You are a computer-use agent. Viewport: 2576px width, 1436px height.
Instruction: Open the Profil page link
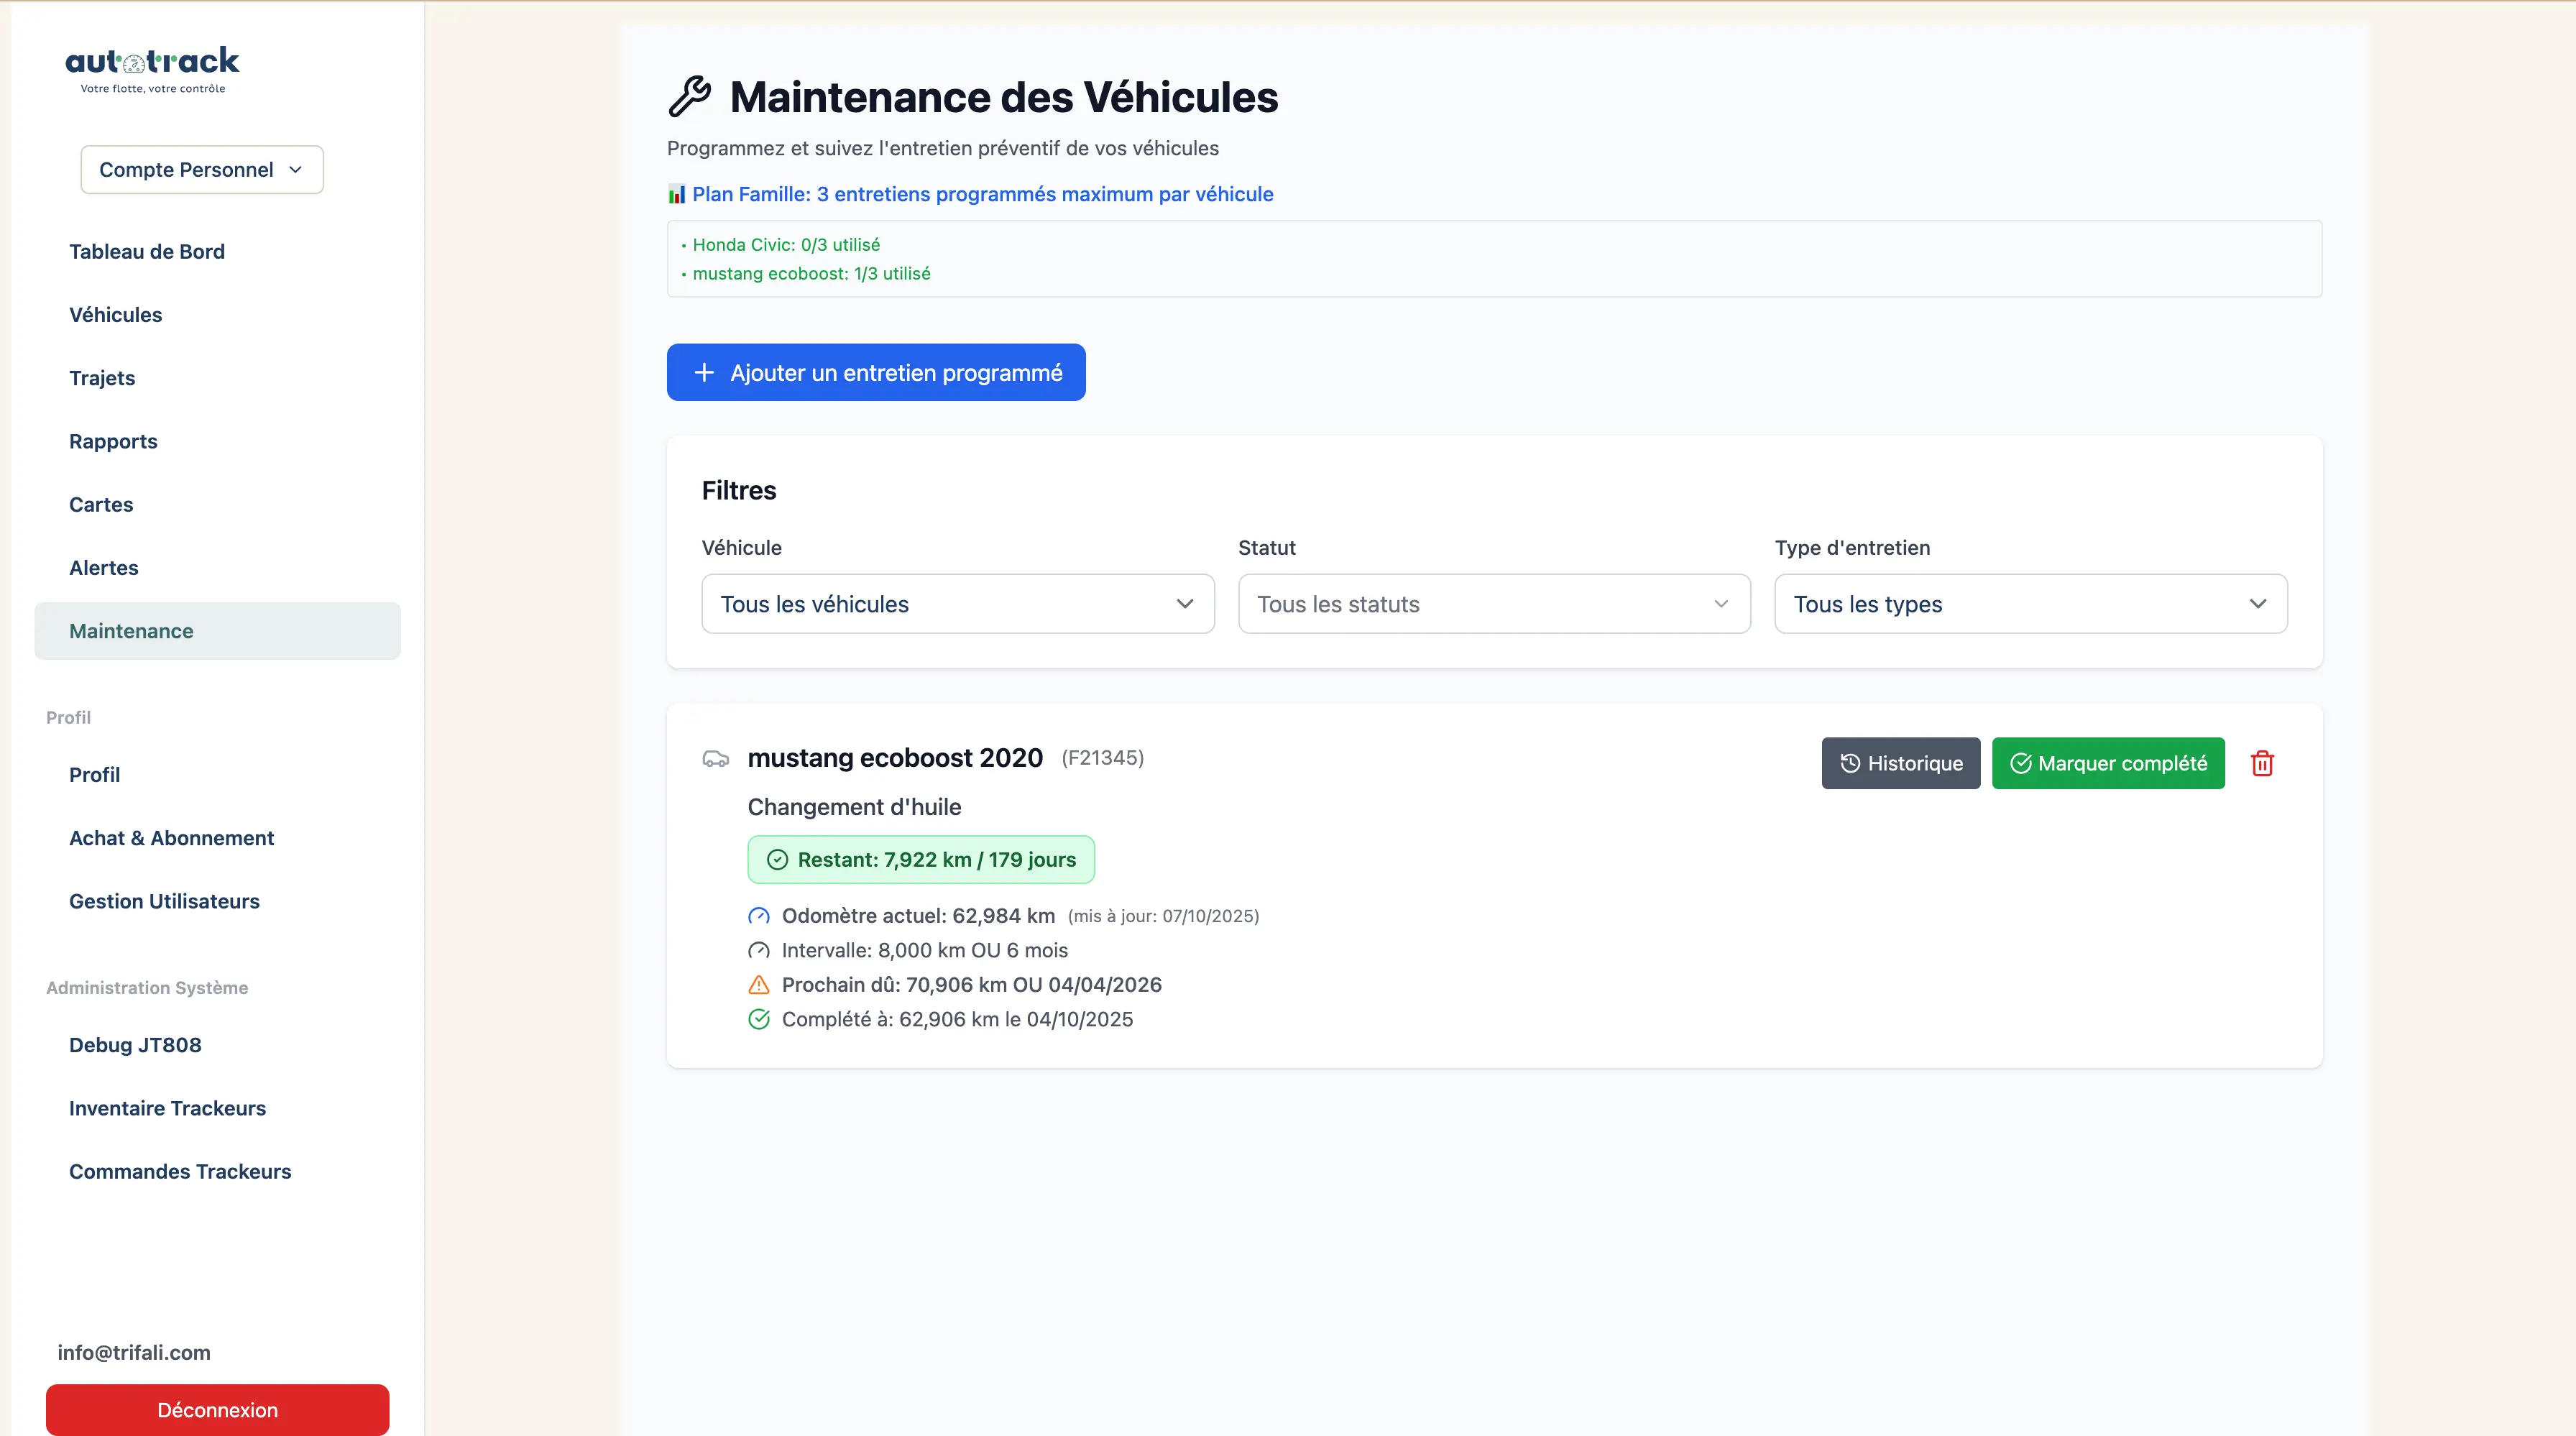pyautogui.click(x=95, y=775)
